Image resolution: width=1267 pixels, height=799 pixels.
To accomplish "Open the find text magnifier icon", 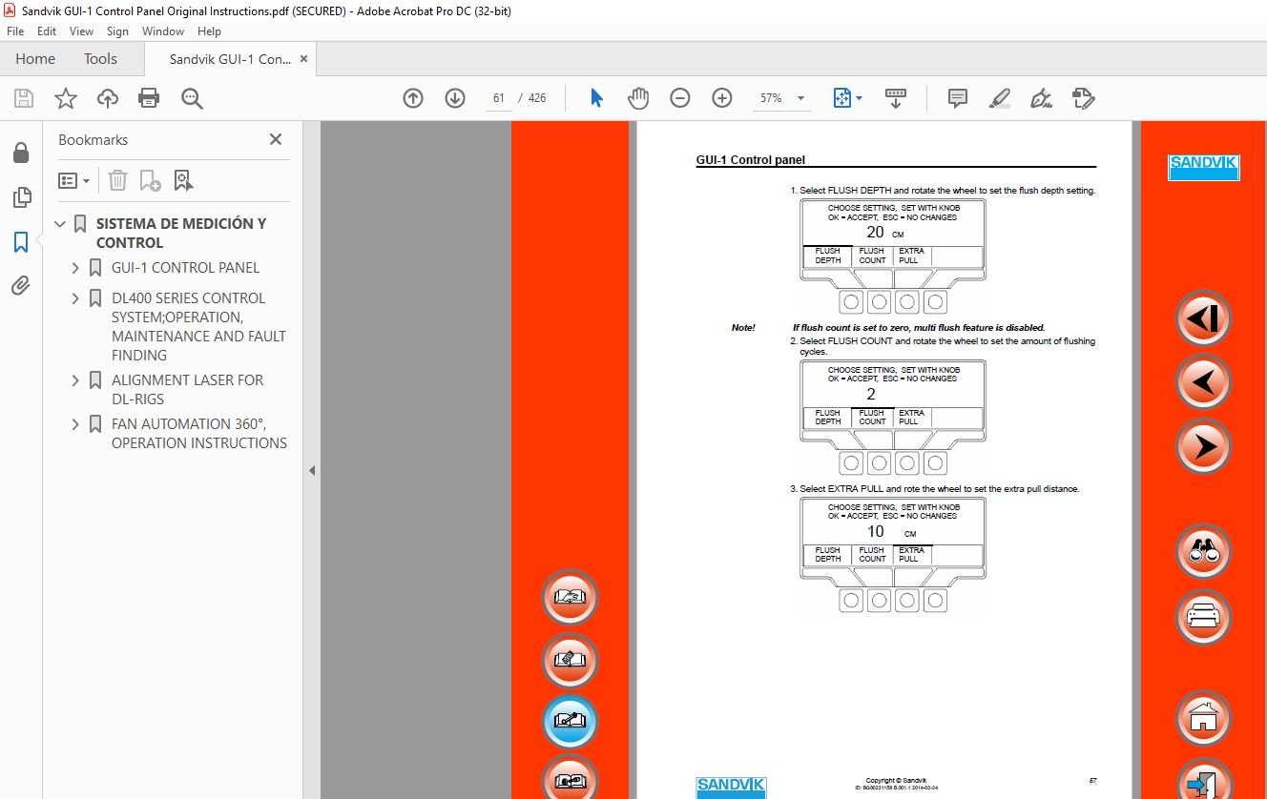I will pyautogui.click(x=192, y=98).
